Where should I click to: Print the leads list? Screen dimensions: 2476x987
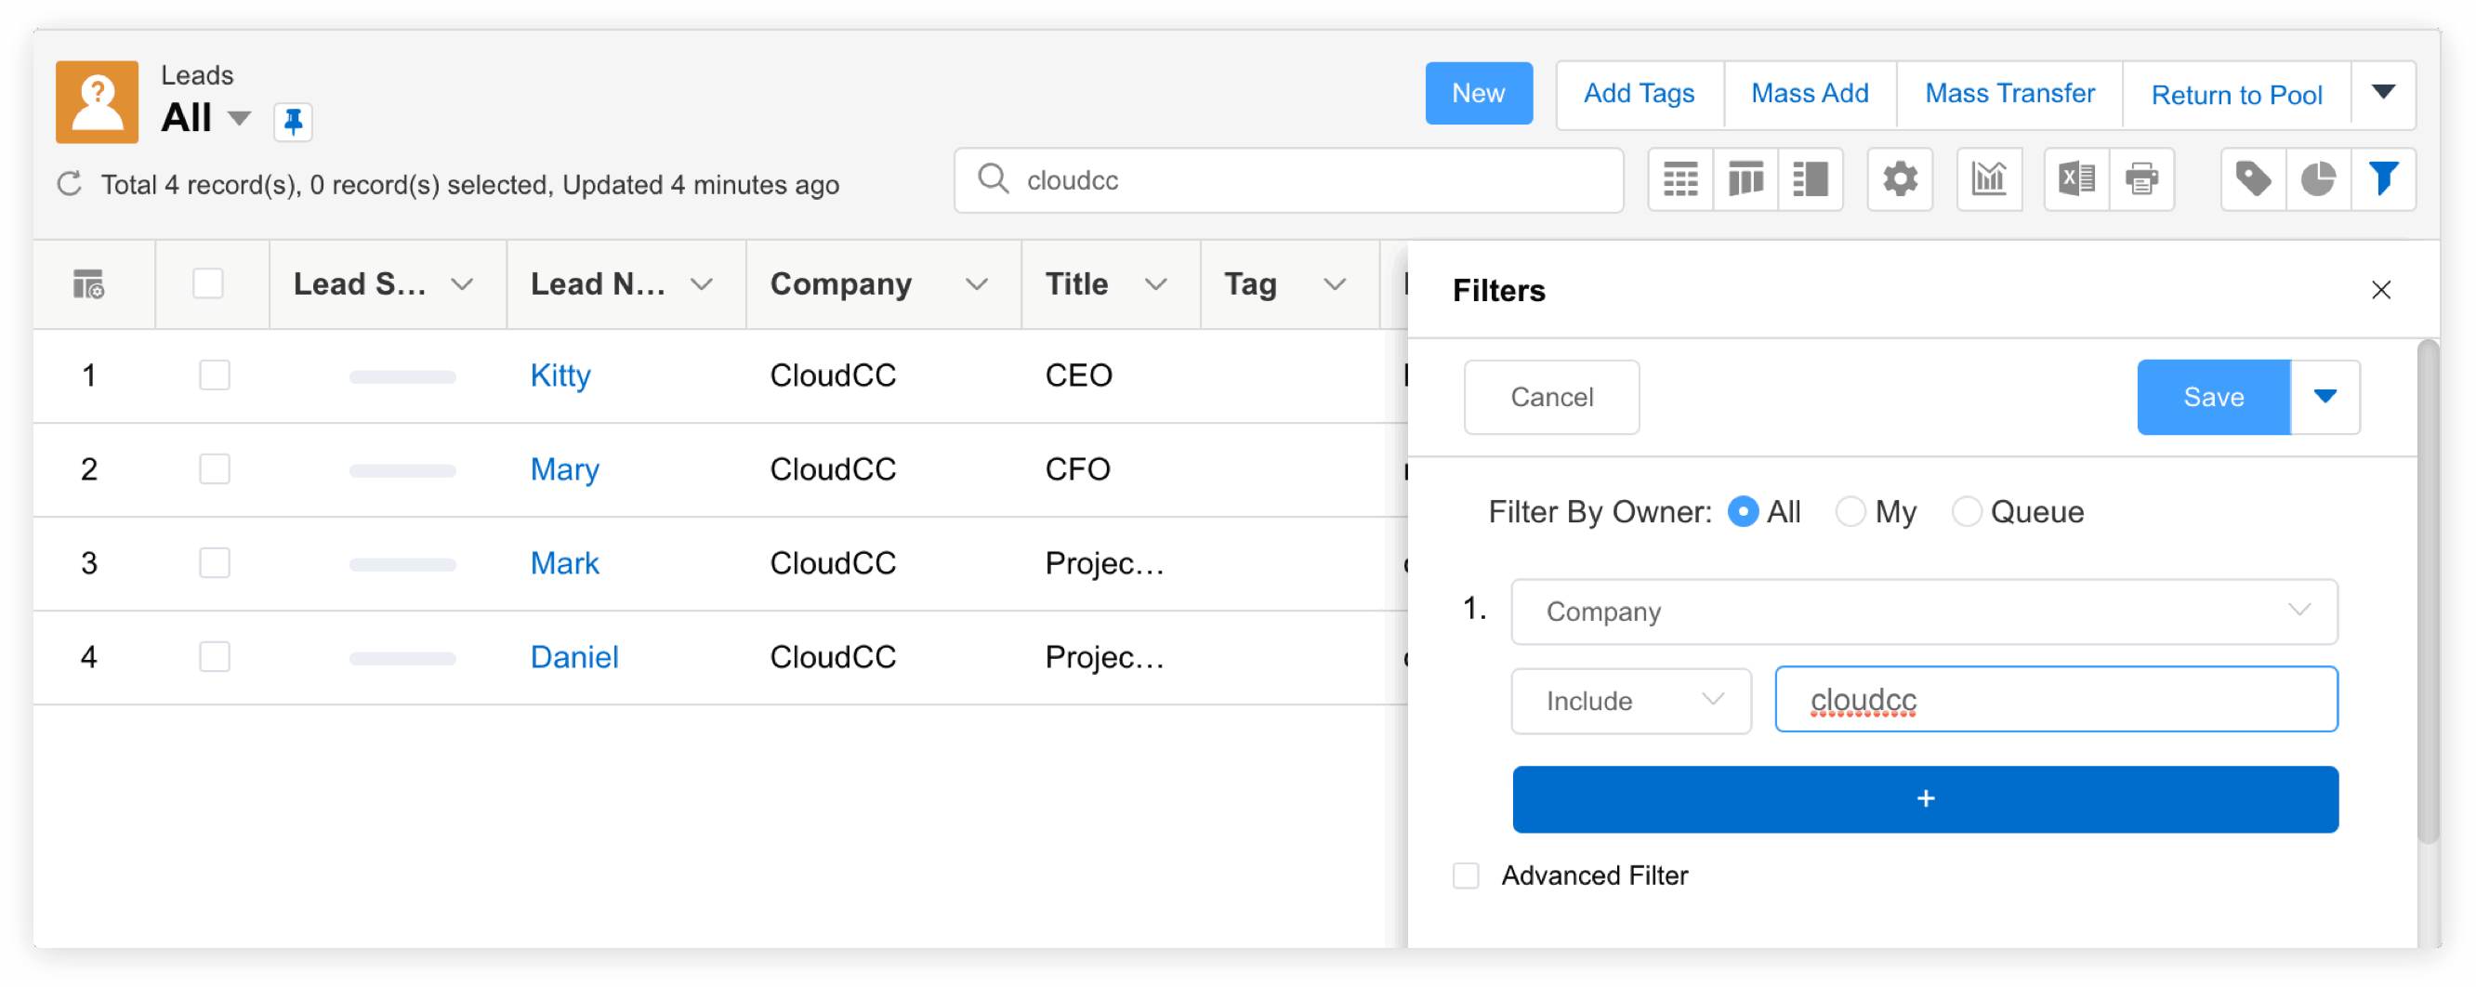(x=2140, y=179)
